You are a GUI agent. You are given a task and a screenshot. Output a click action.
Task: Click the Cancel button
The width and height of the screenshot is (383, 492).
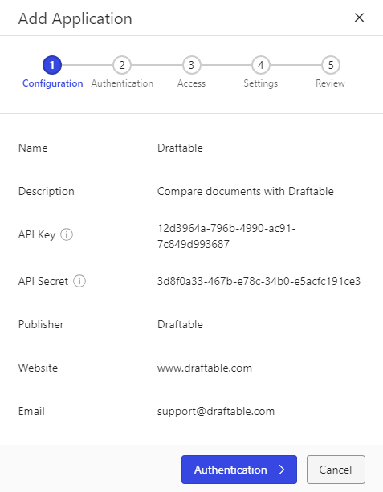click(336, 470)
